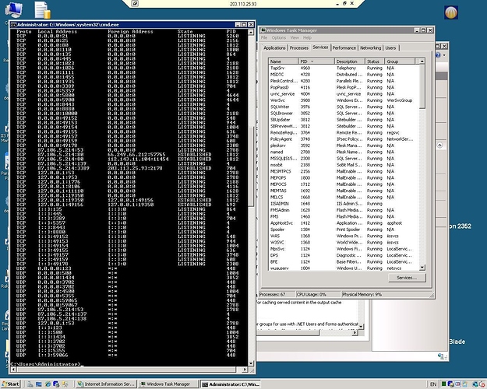Click the IIS pane scroll right arrow
Image resolution: width=487 pixels, height=389 pixels.
(355, 332)
